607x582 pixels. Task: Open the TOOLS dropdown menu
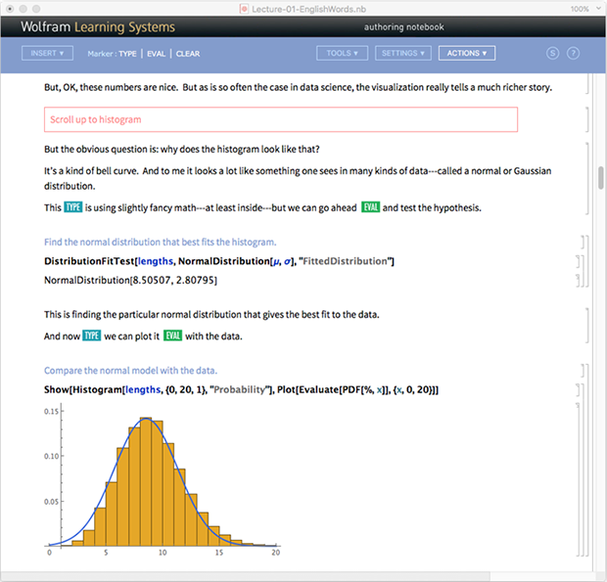(342, 54)
